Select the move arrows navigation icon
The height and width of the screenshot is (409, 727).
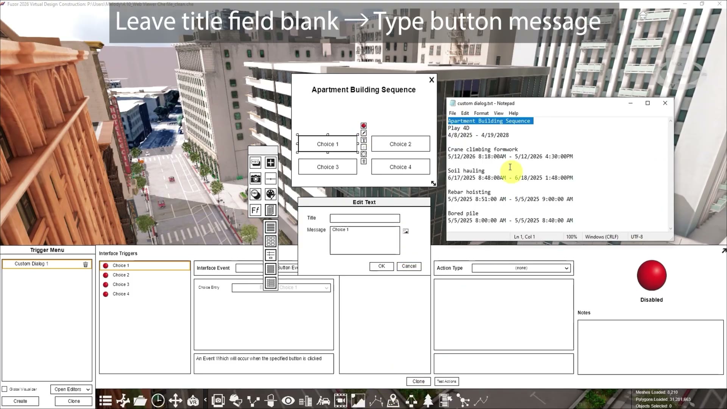pyautogui.click(x=176, y=400)
